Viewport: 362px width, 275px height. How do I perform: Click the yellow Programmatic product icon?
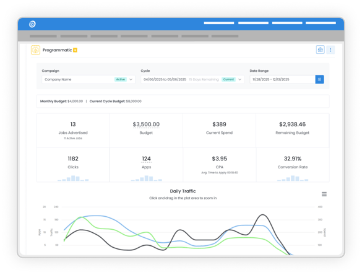click(35, 50)
